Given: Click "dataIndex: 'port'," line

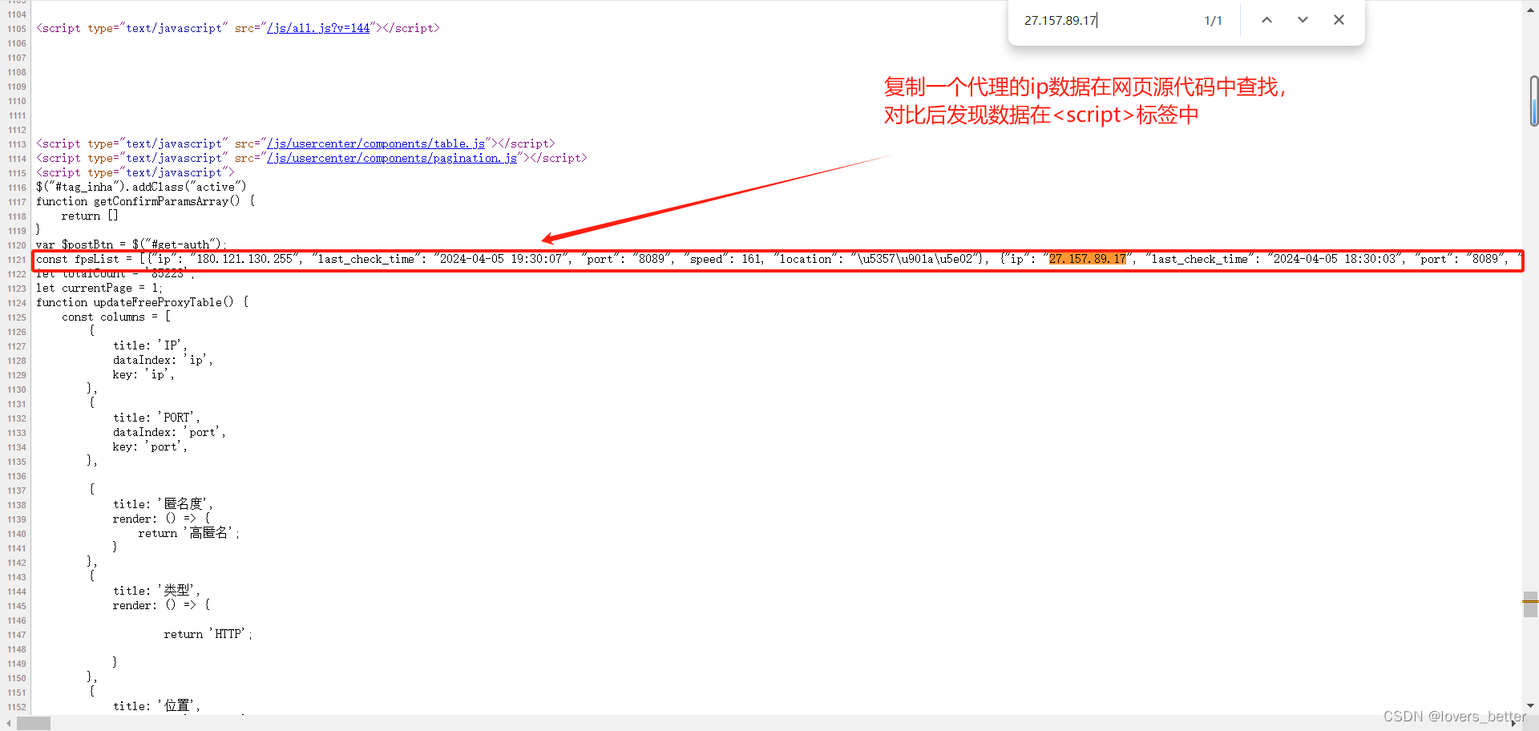Looking at the screenshot, I should (x=169, y=432).
